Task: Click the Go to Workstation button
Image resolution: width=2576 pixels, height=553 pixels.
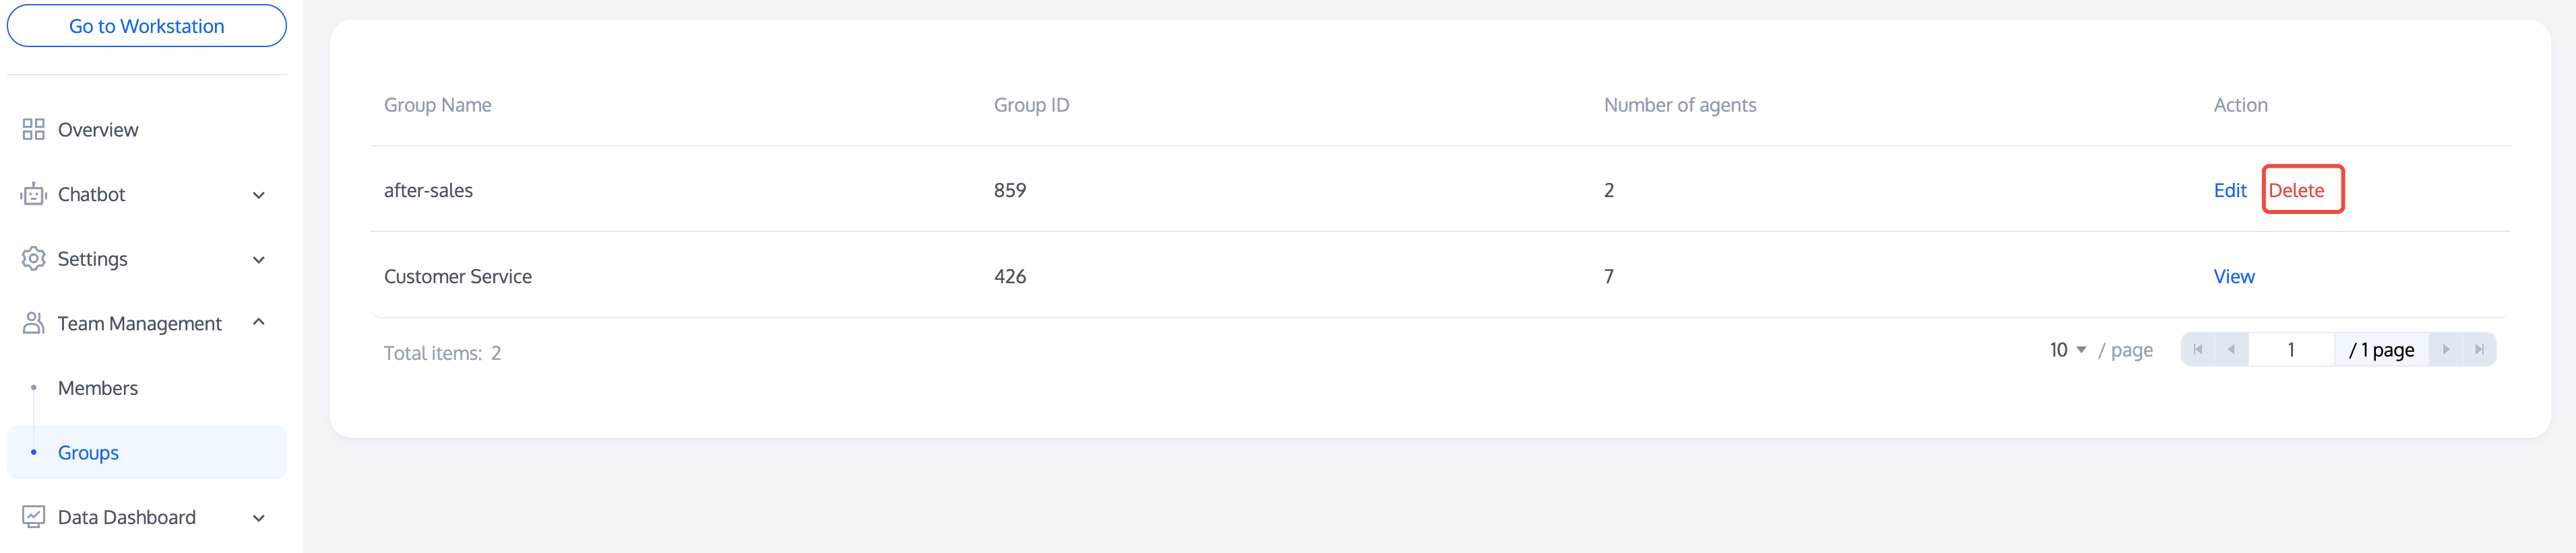Action: [146, 26]
